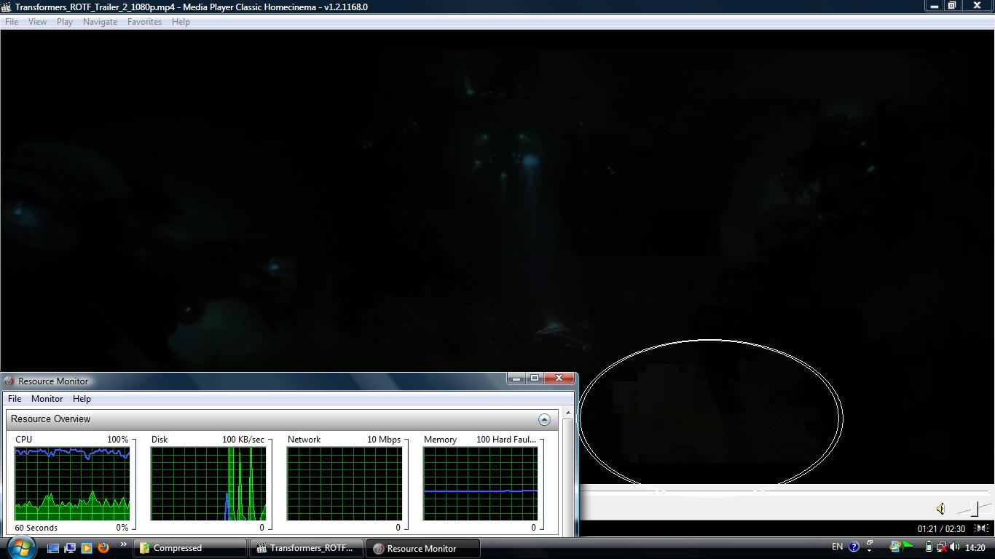This screenshot has width=995, height=559.
Task: Collapse the Resource Overview section
Action: click(x=544, y=419)
